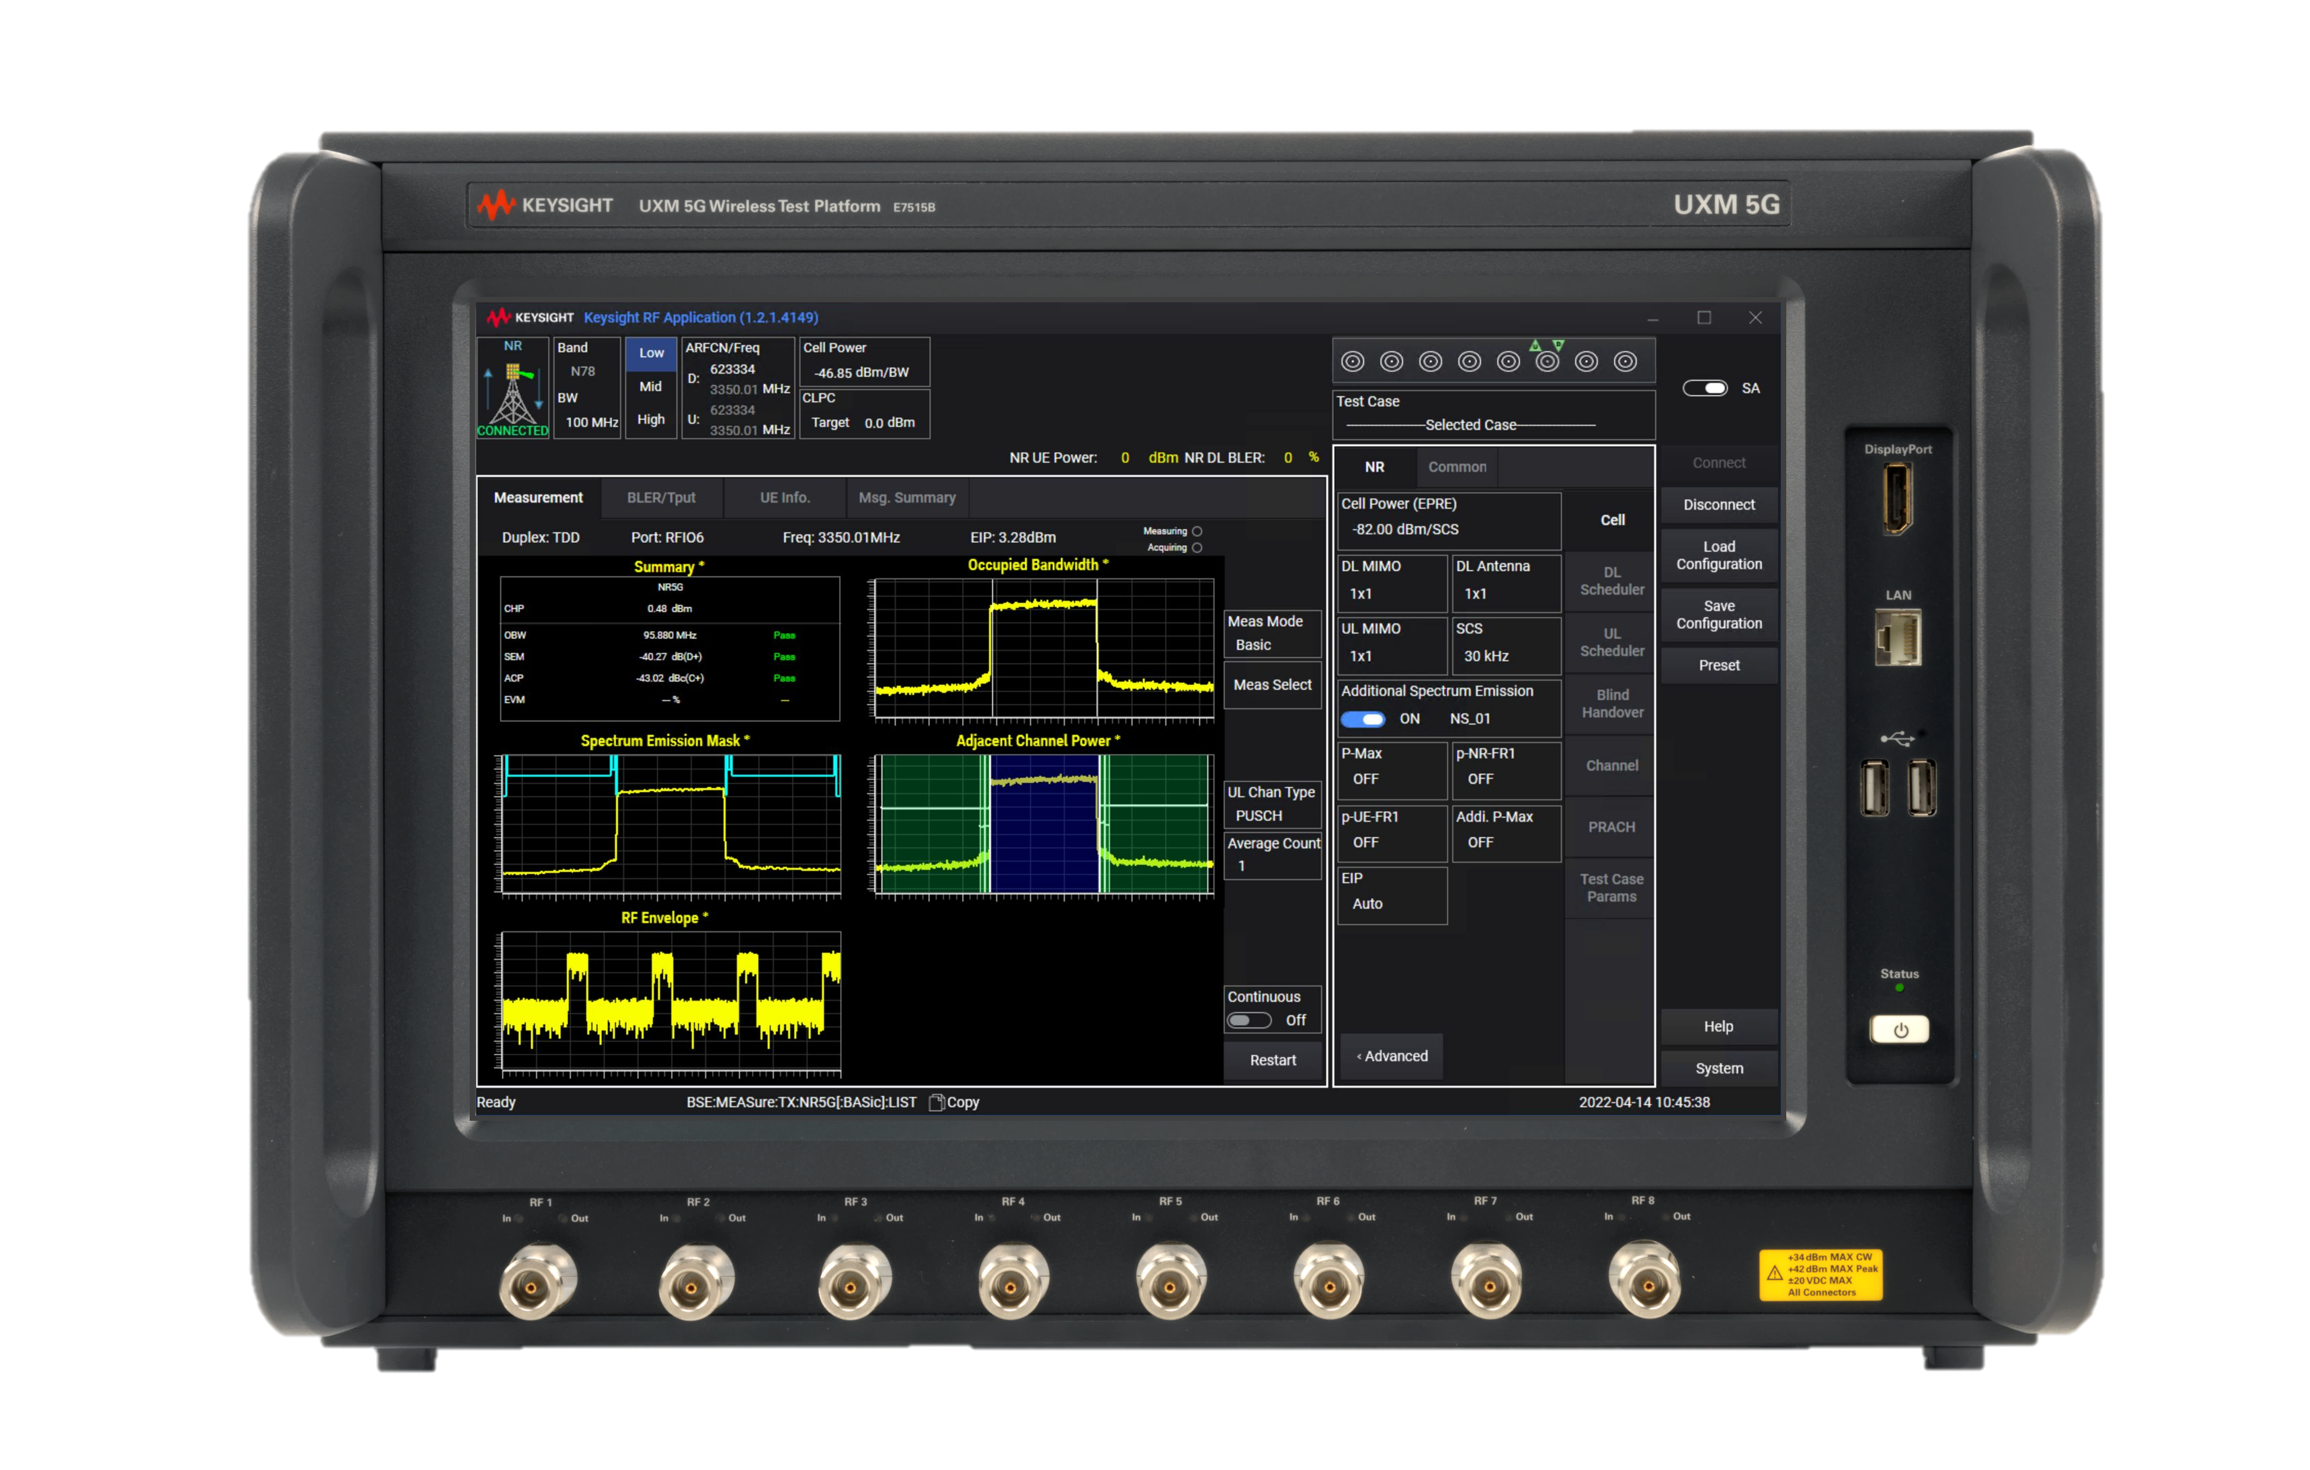The height and width of the screenshot is (1470, 2310).
Task: Enable the Continuous measurement switch
Action: 1249,1020
